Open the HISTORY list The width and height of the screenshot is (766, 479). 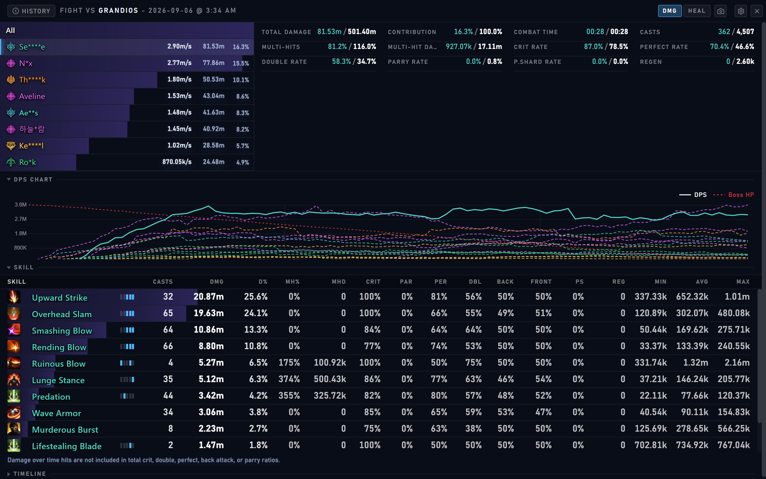click(31, 11)
